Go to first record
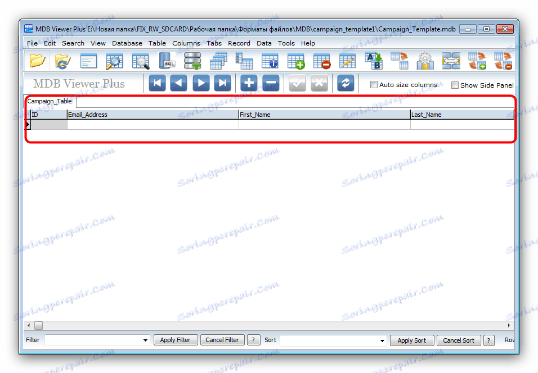Screen dimensions: 538x373 157,83
